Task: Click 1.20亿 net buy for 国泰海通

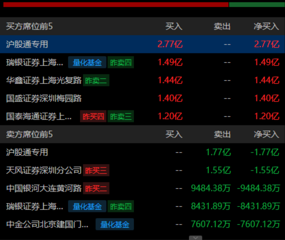Action: [x=267, y=116]
